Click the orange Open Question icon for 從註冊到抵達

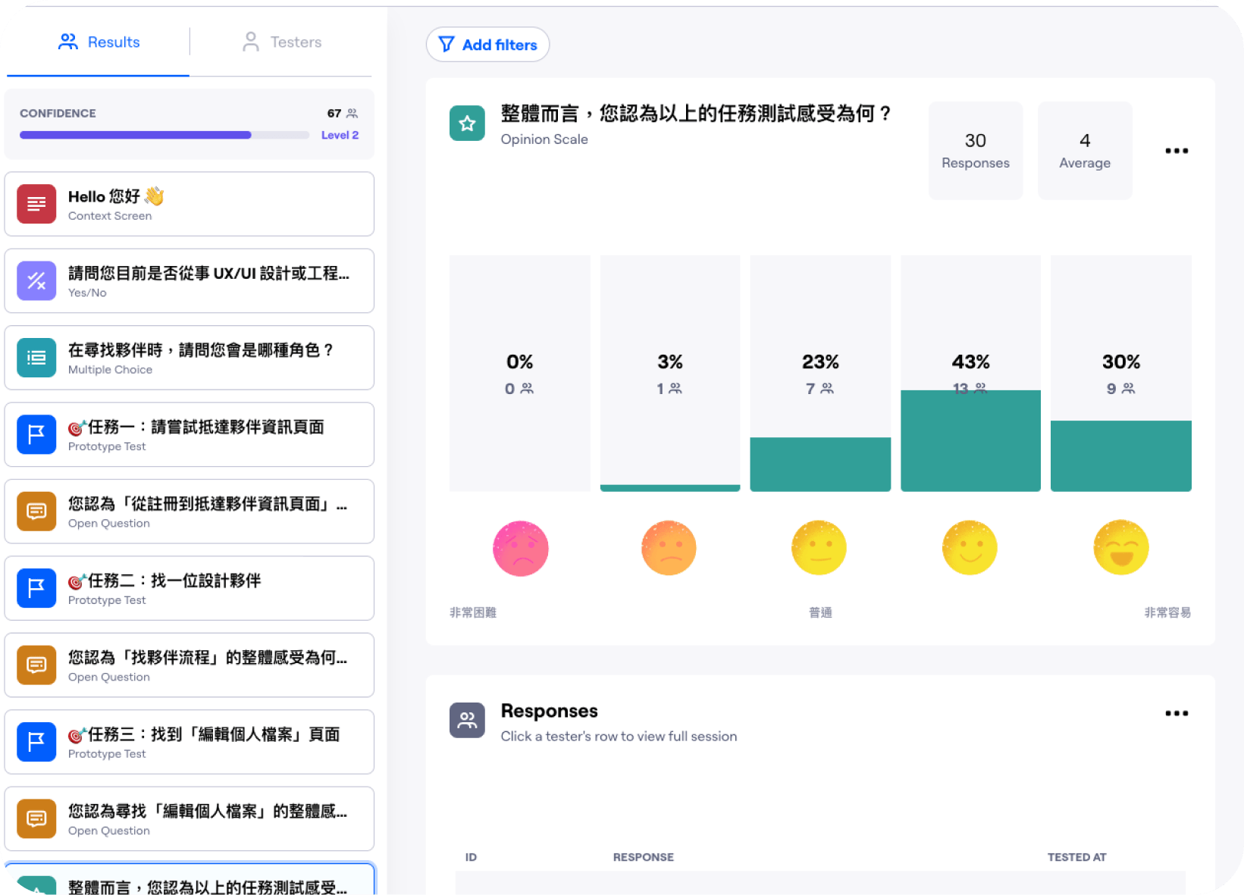coord(36,512)
